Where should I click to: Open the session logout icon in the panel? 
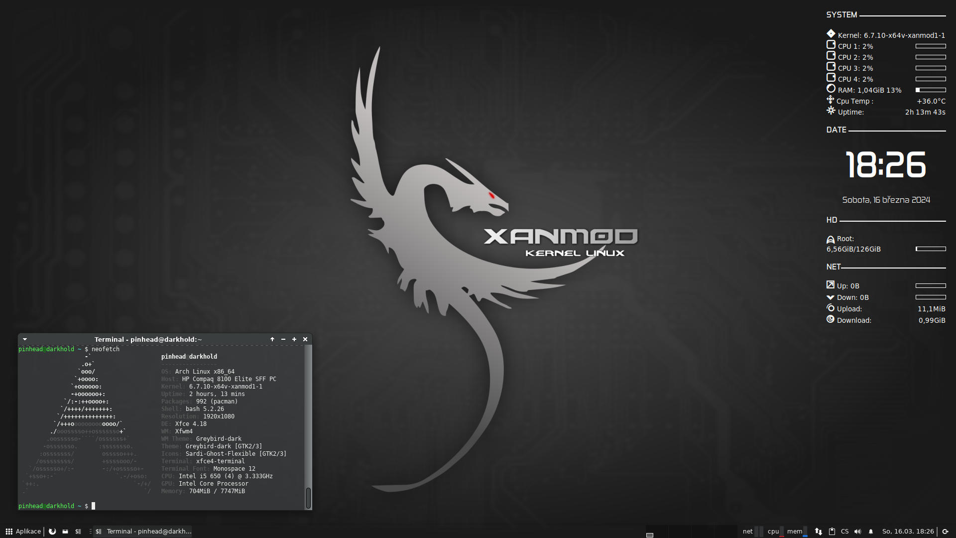click(x=946, y=532)
